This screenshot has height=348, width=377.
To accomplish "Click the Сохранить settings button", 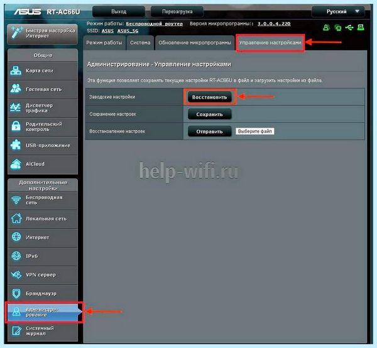I will 209,114.
